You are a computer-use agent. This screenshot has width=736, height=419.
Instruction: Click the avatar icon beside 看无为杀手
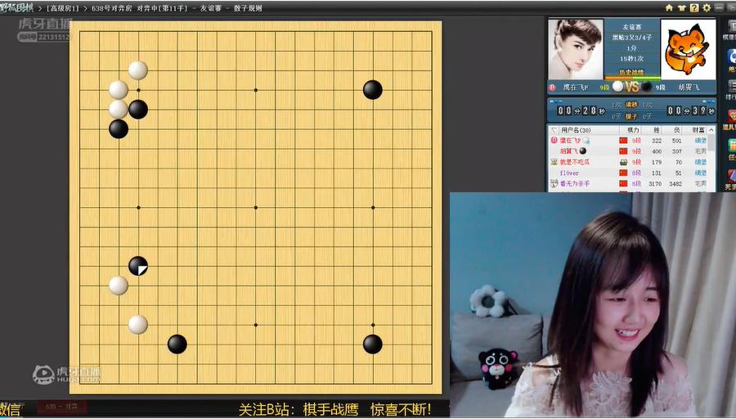coord(554,183)
